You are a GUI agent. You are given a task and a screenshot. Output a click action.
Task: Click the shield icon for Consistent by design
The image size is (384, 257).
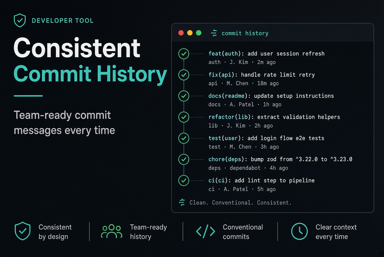tap(23, 231)
